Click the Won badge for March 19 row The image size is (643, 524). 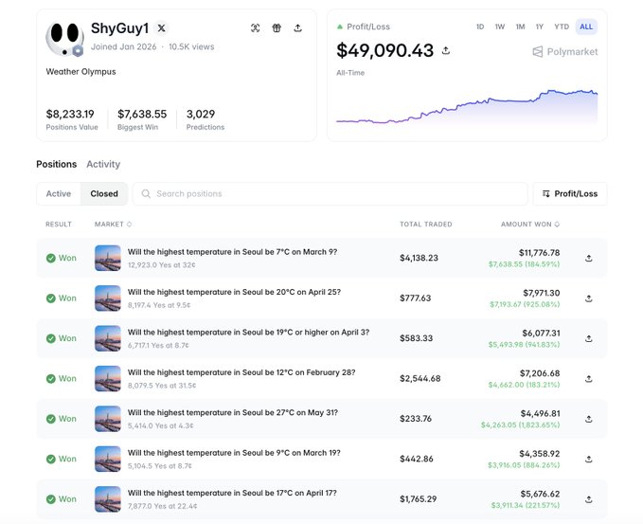pos(62,459)
